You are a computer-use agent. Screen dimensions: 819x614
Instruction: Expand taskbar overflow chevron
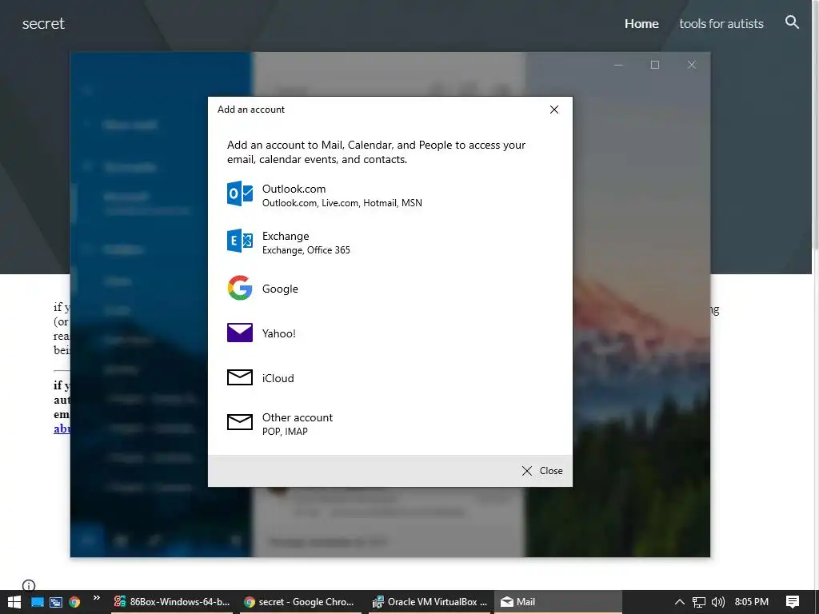pyautogui.click(x=97, y=598)
